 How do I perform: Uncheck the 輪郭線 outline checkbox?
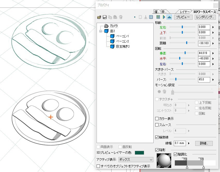[x=157, y=137]
